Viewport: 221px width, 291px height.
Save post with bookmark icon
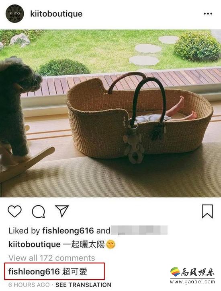(x=207, y=211)
